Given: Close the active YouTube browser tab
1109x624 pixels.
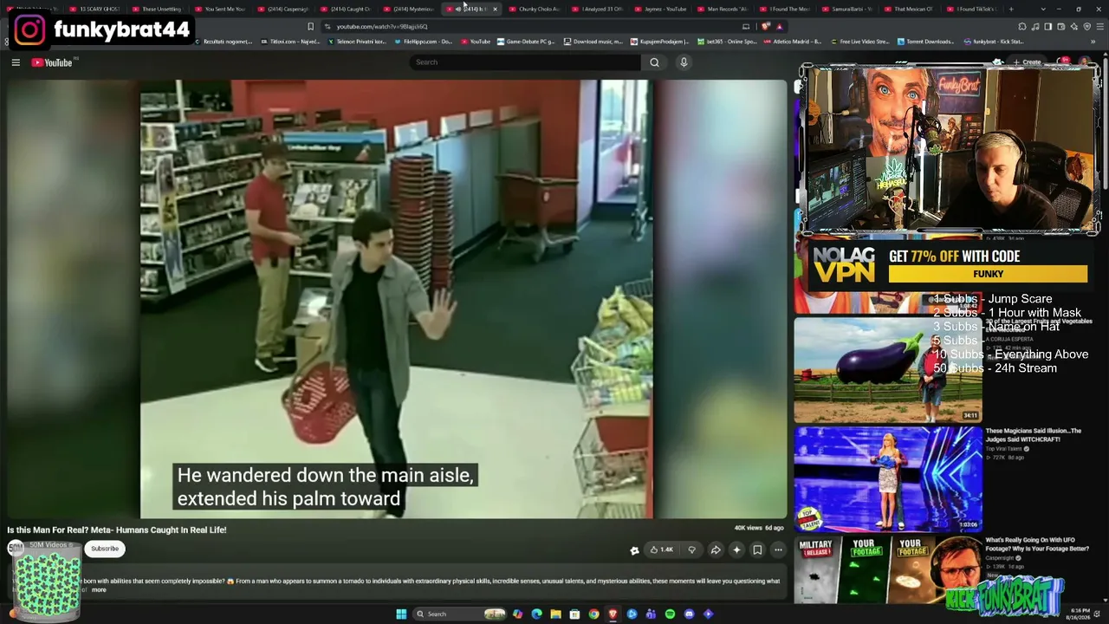Looking at the screenshot, I should (x=495, y=9).
